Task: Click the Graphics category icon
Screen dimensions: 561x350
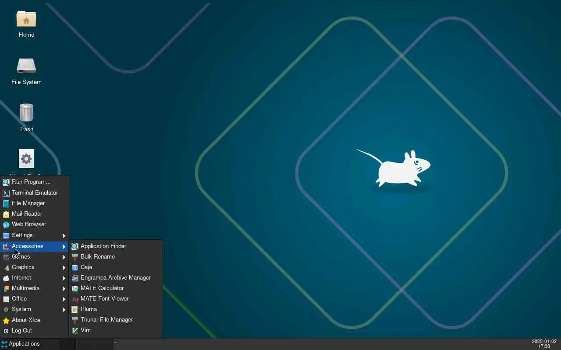Action: (6, 267)
